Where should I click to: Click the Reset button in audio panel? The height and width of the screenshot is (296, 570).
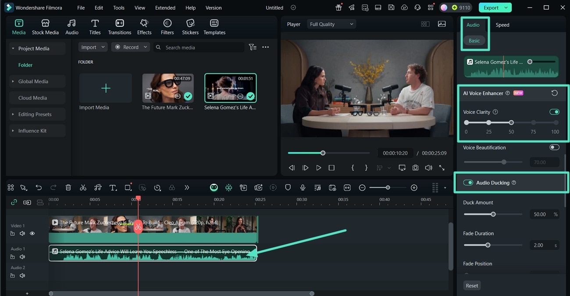click(472, 285)
